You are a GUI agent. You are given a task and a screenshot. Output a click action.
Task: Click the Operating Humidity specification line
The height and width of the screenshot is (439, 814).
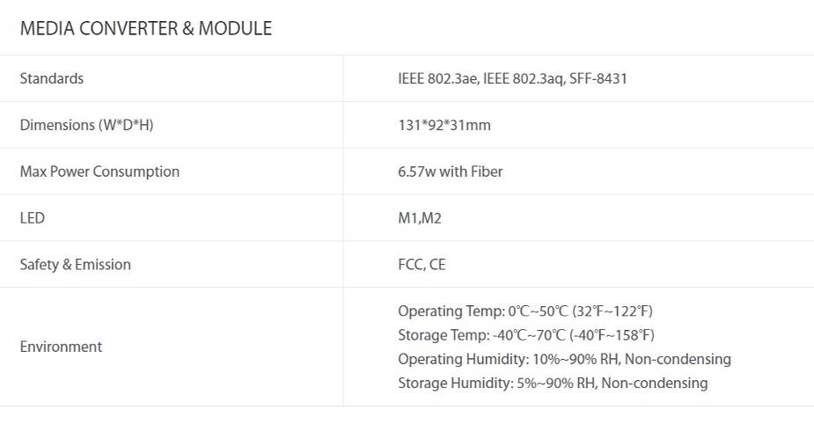(564, 359)
